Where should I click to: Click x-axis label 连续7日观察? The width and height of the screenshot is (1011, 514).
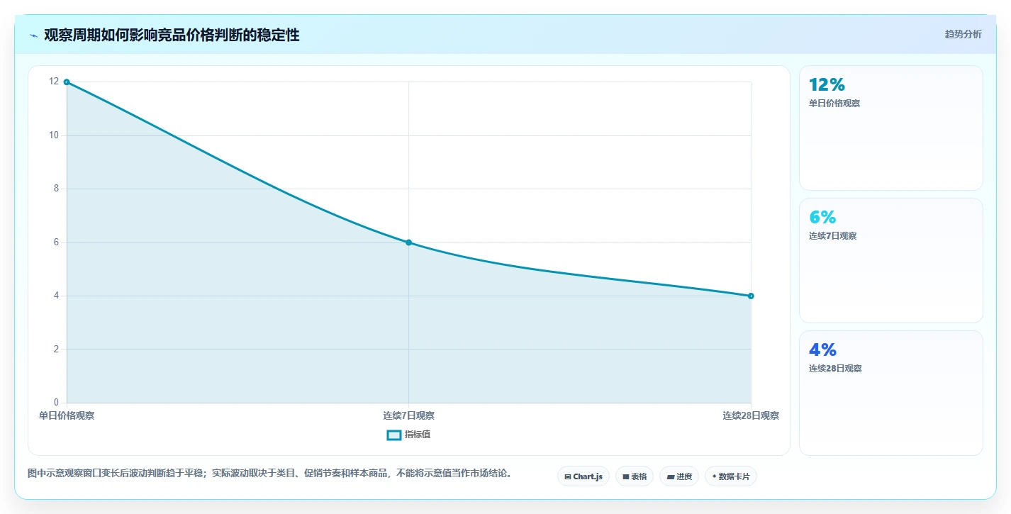(409, 415)
